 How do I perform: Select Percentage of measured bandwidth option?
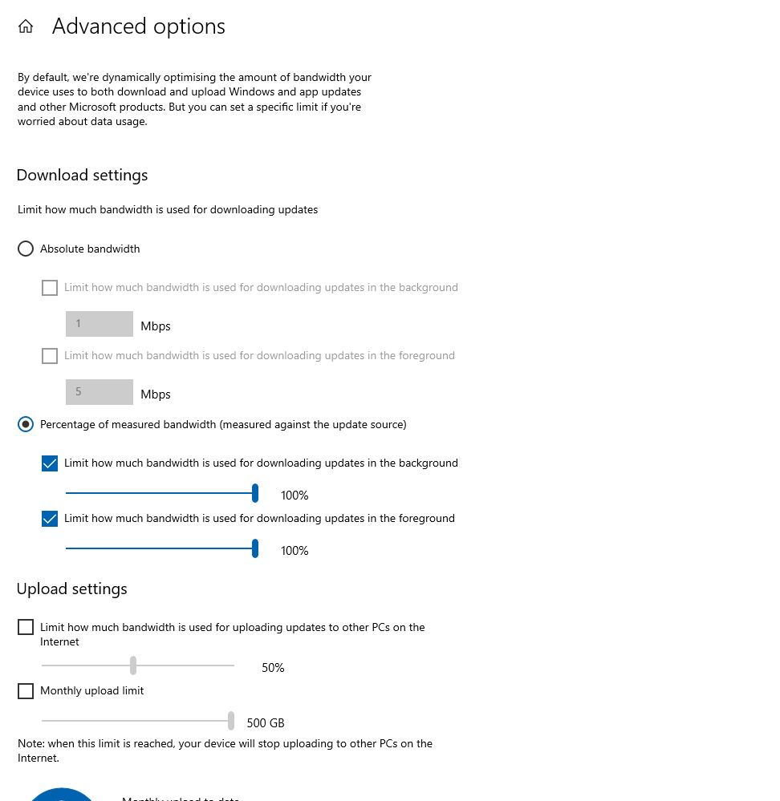26,424
